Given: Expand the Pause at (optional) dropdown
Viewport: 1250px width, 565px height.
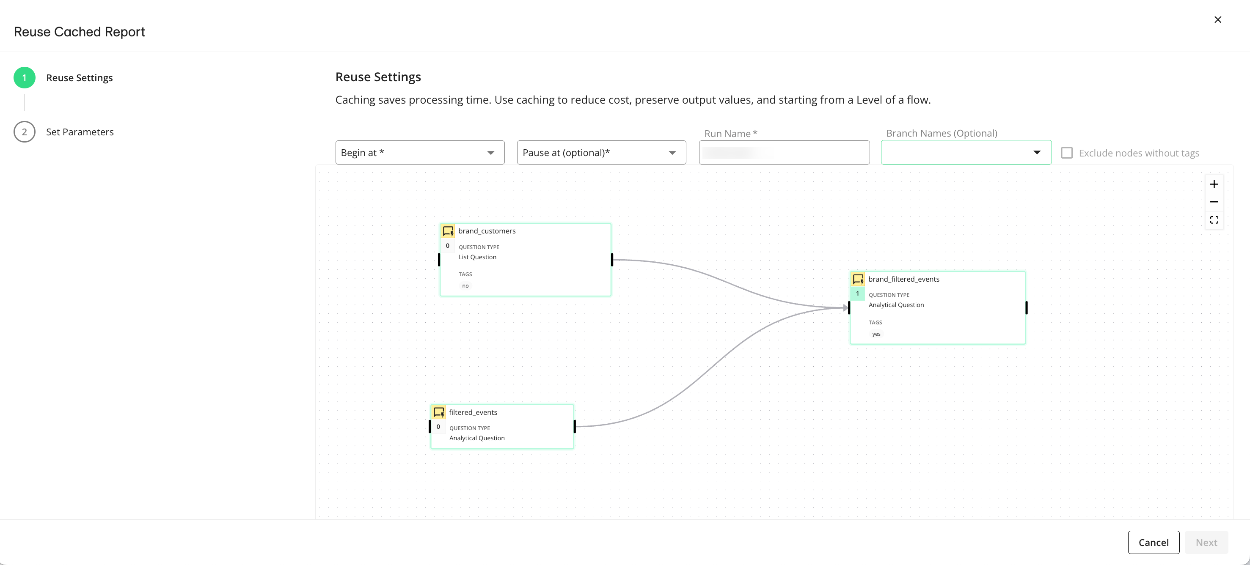Looking at the screenshot, I should coord(601,152).
